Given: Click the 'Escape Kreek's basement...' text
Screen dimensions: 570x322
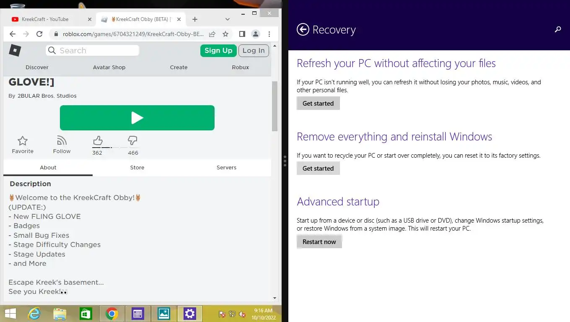Looking at the screenshot, I should (56, 282).
